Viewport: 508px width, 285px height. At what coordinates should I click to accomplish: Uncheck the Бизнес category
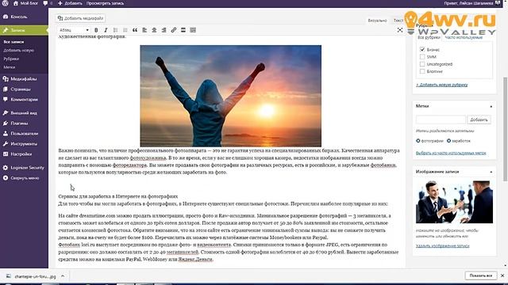(422, 49)
